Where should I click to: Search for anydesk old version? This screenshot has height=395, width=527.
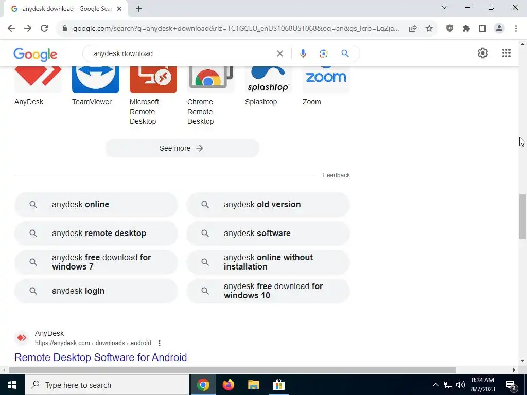point(268,205)
